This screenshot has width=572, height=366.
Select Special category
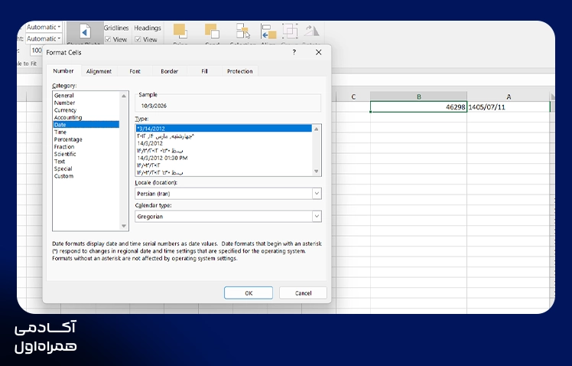coord(86,168)
